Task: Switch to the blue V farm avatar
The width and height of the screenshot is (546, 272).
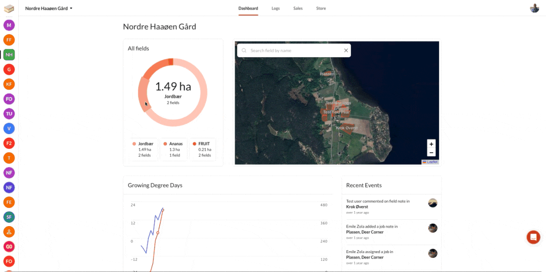Action: pyautogui.click(x=9, y=128)
